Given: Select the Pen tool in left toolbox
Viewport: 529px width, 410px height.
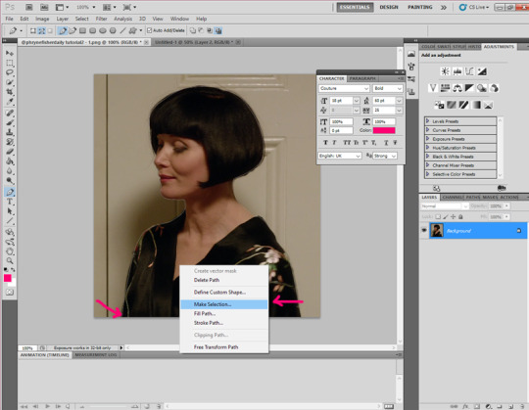Looking at the screenshot, I should [10, 192].
